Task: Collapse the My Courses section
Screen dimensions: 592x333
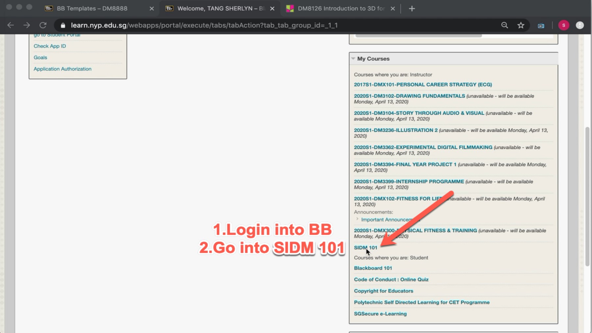Action: [353, 58]
